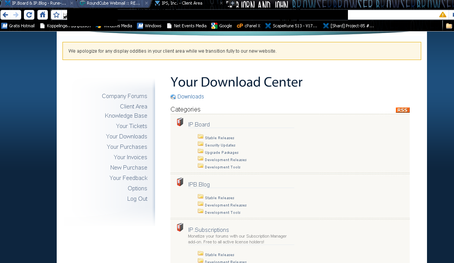Open Options in the sidebar
The image size is (454, 263).
pyautogui.click(x=138, y=188)
